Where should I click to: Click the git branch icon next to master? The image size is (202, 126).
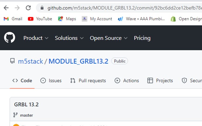tap(15, 115)
